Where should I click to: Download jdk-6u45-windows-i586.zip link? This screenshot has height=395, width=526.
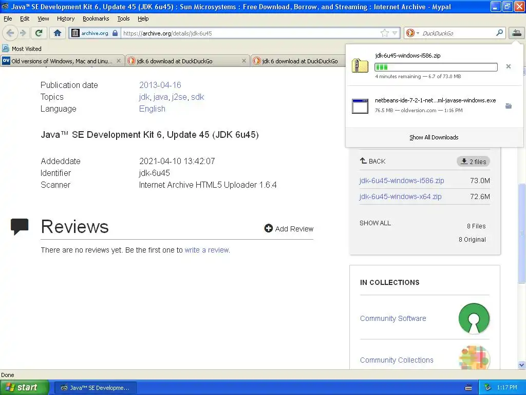[x=402, y=181]
